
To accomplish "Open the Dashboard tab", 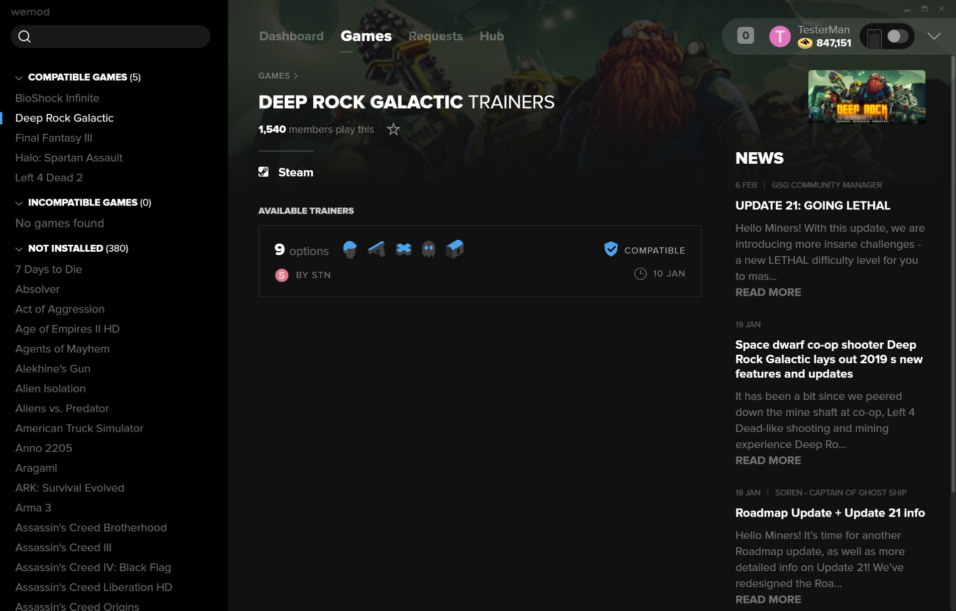I will tap(291, 36).
